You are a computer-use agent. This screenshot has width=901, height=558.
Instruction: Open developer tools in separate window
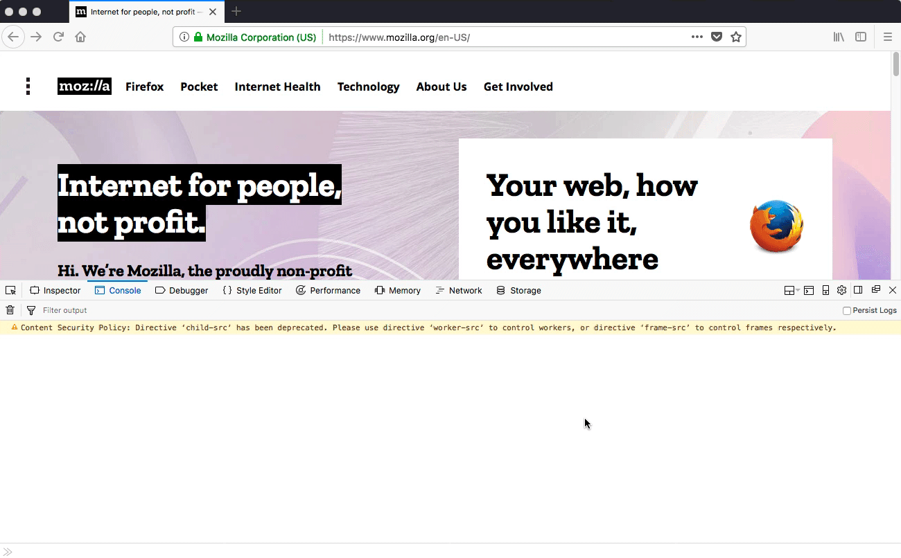pos(876,290)
